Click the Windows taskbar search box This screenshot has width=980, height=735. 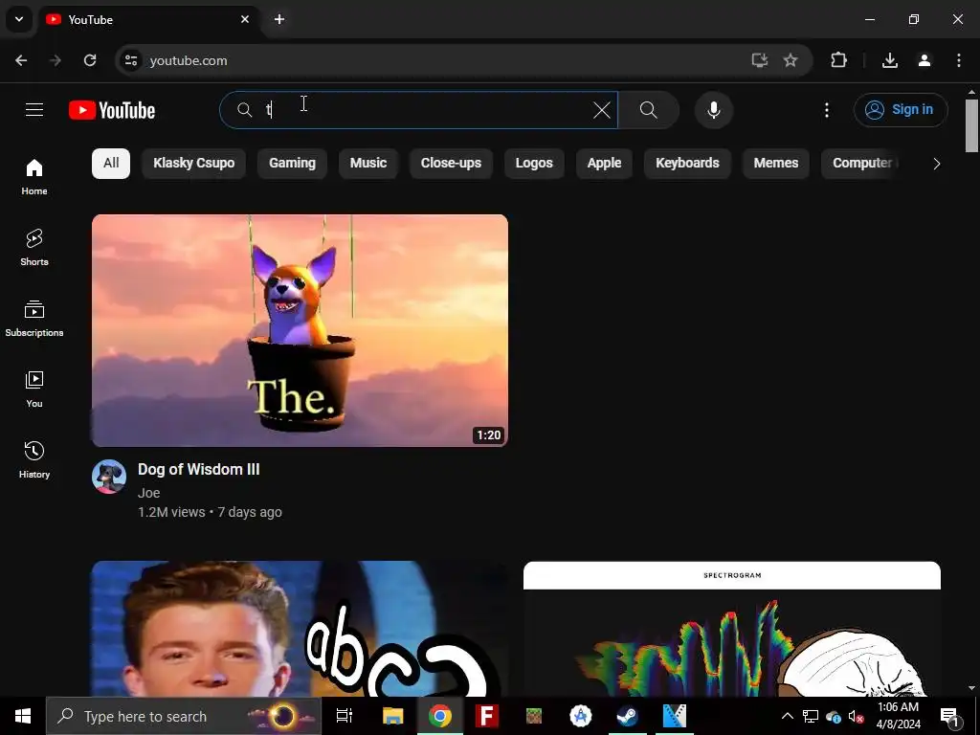183,716
